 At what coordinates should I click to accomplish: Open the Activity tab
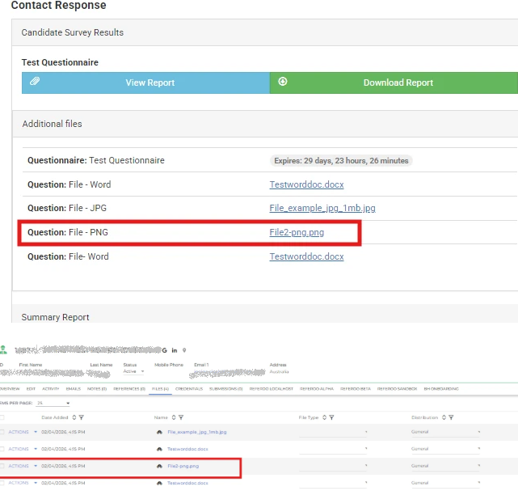[50, 389]
